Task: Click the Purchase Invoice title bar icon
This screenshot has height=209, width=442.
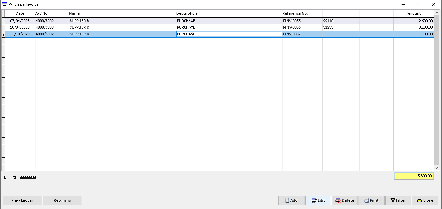Action: pyautogui.click(x=4, y=4)
